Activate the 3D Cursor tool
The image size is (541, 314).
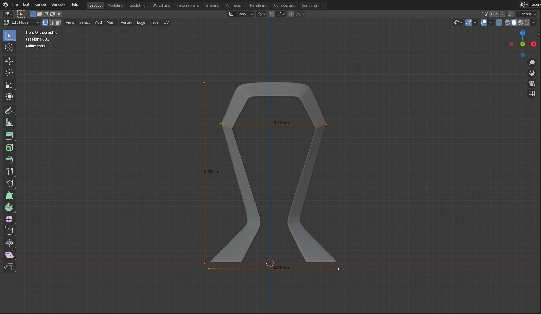9,48
